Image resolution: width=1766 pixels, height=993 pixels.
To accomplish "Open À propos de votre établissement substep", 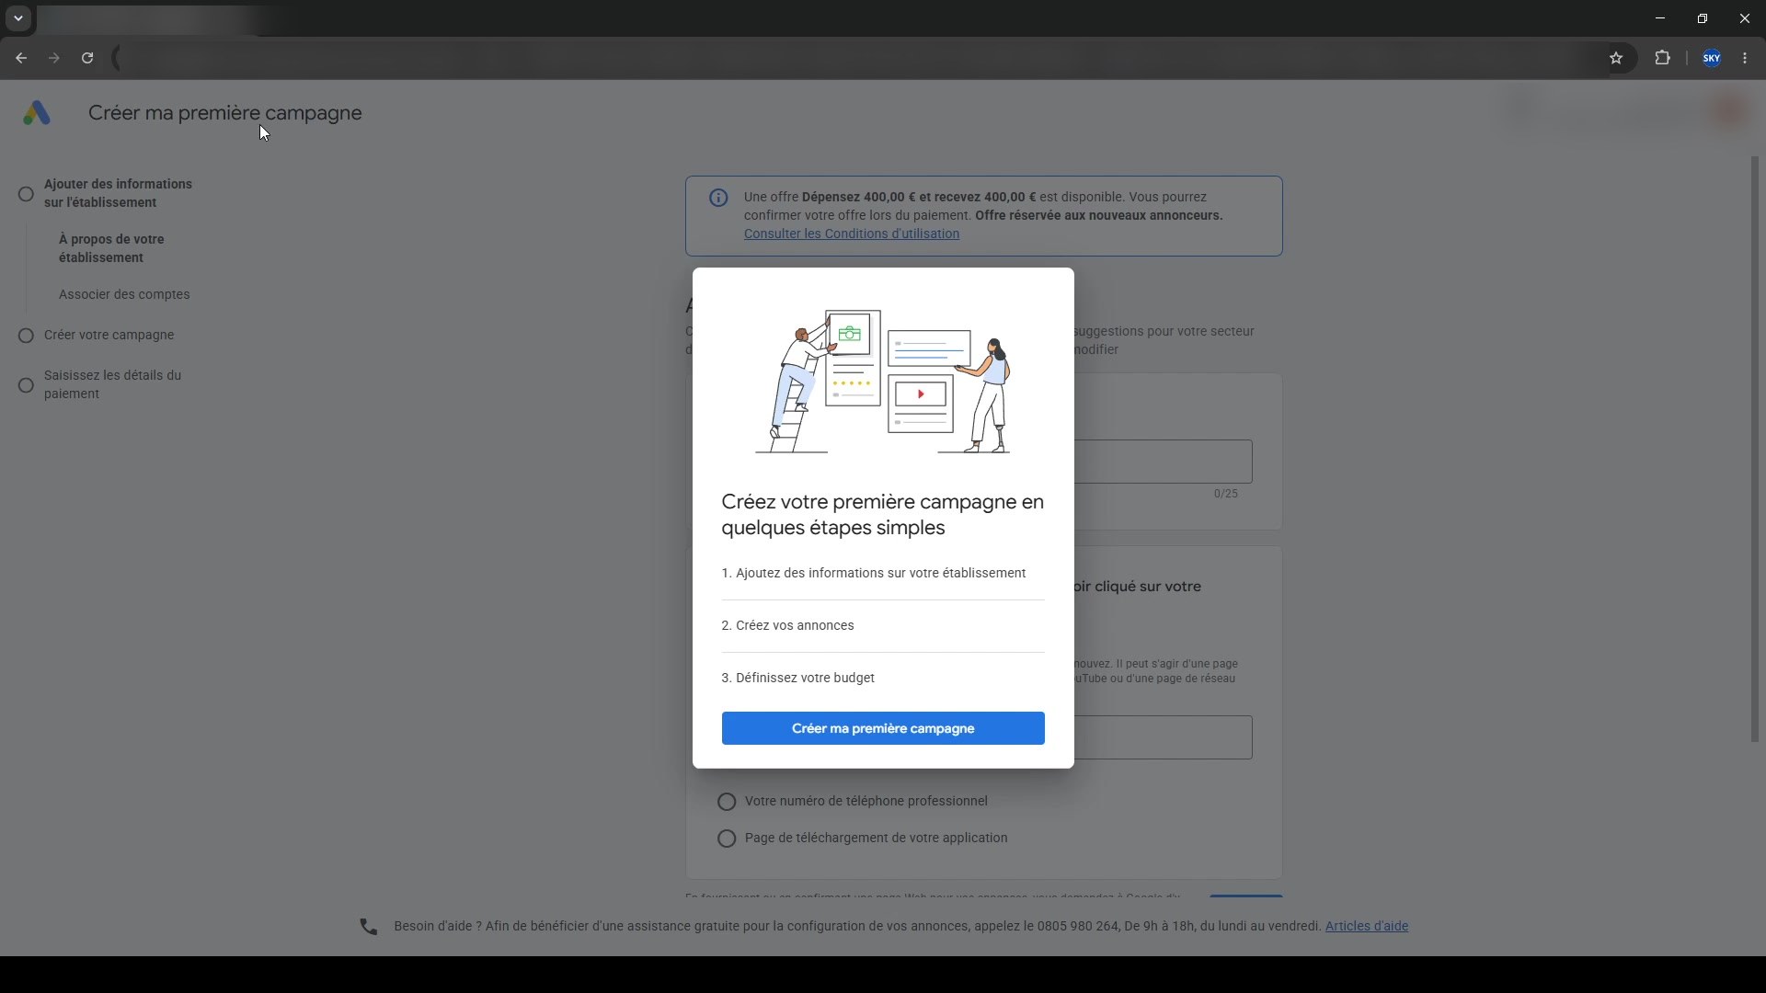I will 111,248.
